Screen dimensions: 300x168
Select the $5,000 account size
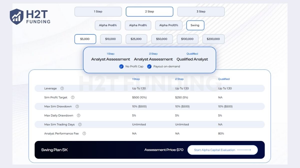tap(85, 39)
